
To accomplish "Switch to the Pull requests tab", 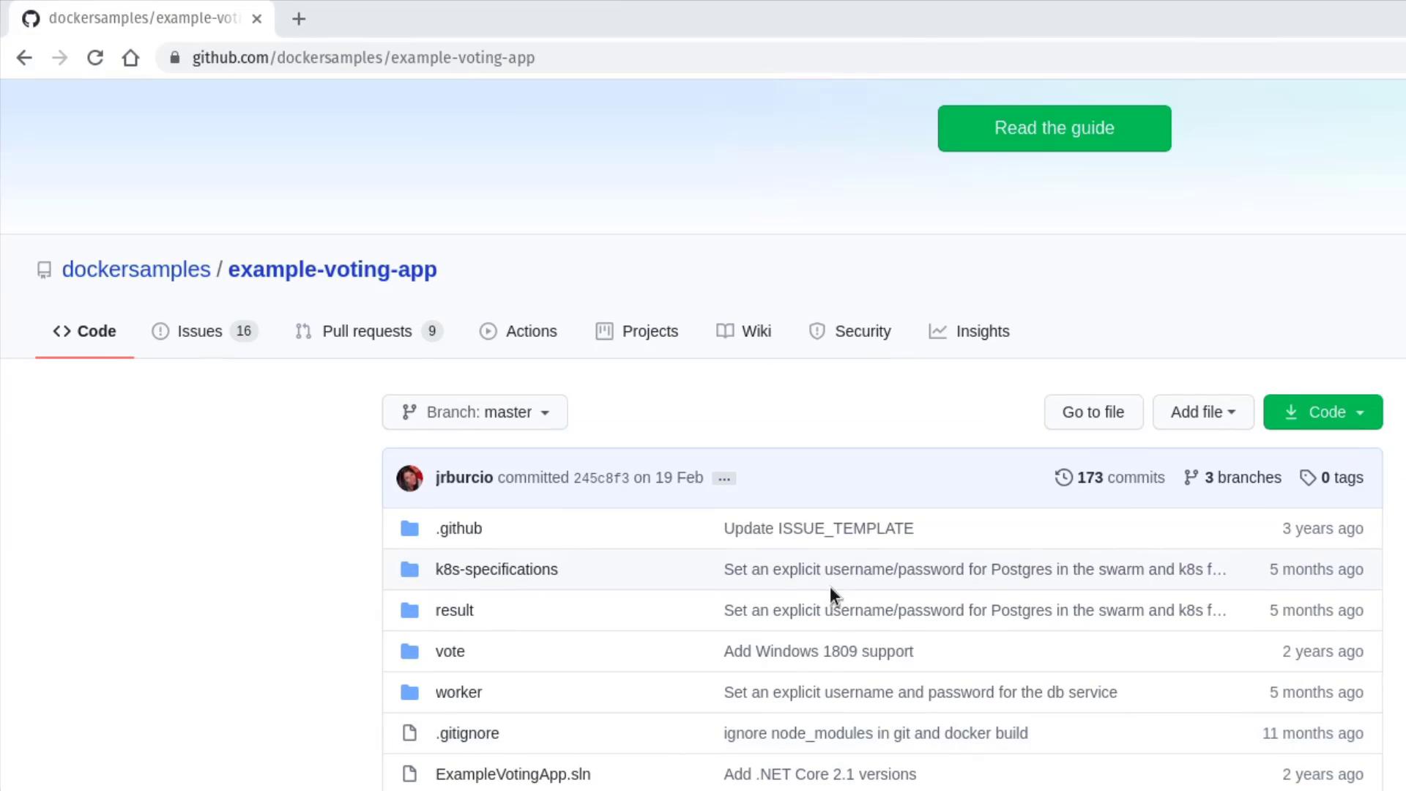I will tap(367, 331).
